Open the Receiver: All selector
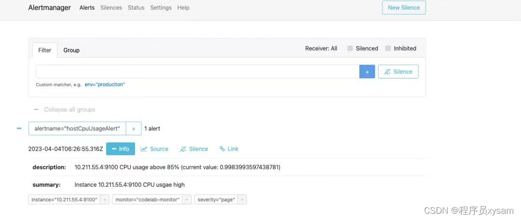This screenshot has height=220, width=521. (x=321, y=49)
